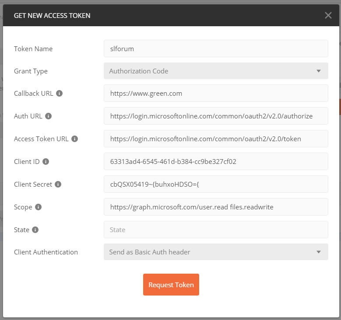
Task: Click the Client Authentication dropdown arrow
Action: coord(319,252)
